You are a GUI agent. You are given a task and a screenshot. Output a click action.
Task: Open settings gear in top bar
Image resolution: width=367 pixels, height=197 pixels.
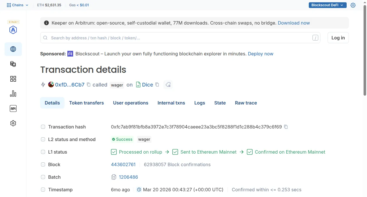coord(353,5)
